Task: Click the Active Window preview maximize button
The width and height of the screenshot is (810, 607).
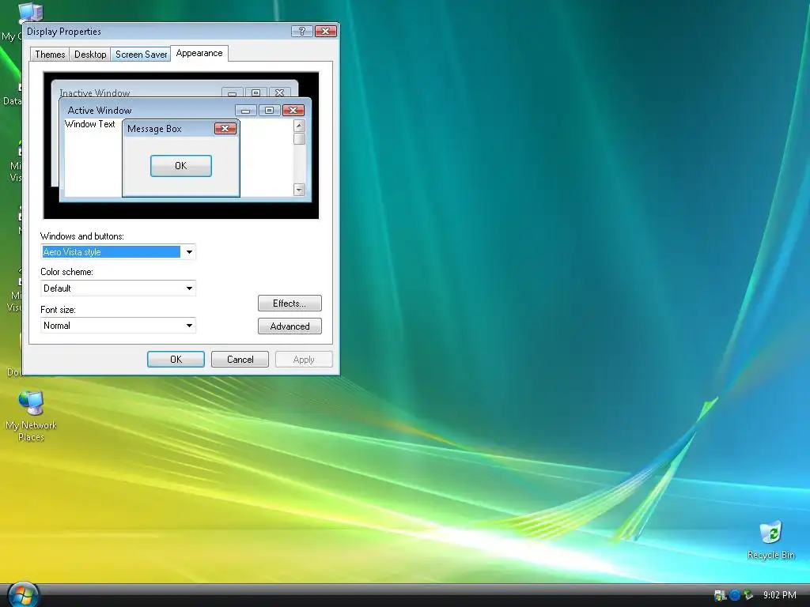Action: 269,111
